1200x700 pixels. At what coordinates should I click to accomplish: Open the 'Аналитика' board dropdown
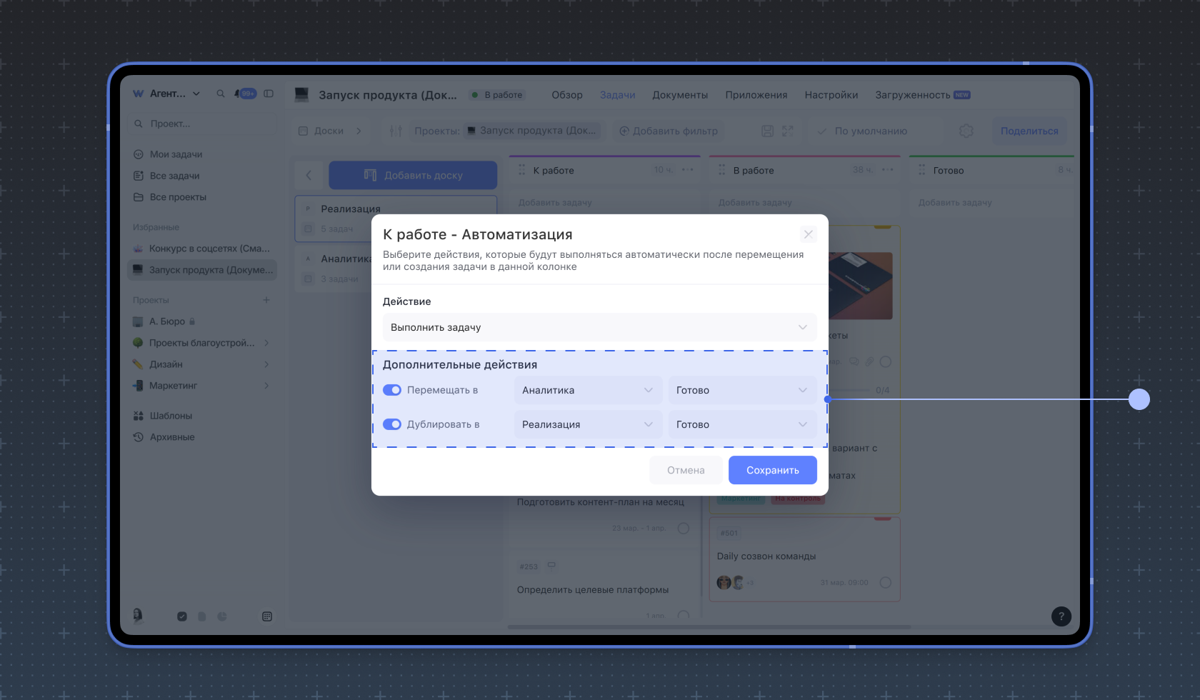[587, 390]
